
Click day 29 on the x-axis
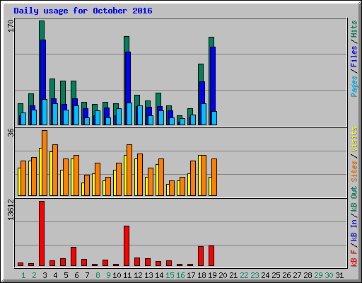318,275
